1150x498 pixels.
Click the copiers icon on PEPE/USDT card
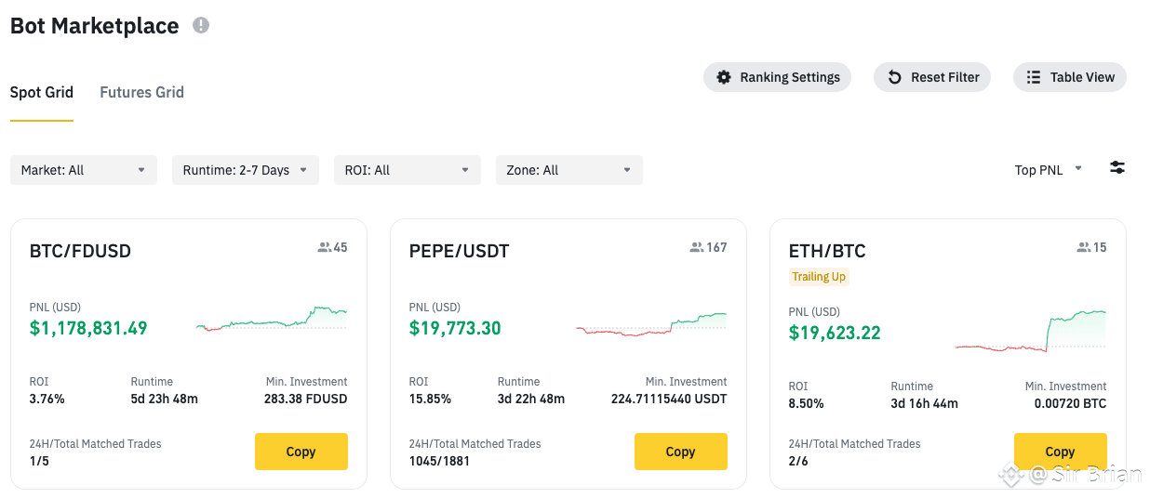point(696,248)
